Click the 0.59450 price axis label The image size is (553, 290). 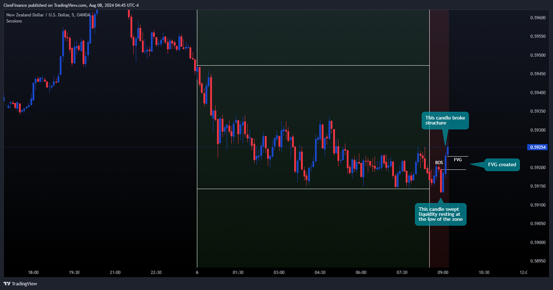(538, 74)
